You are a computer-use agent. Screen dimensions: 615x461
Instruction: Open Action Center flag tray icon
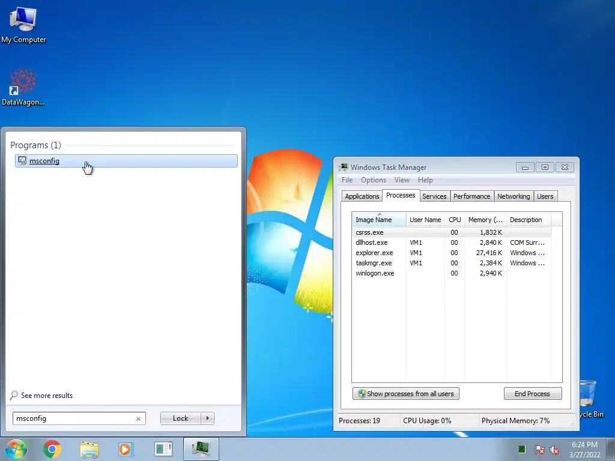point(540,449)
